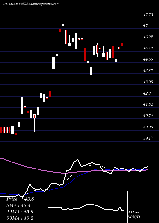Click the 47 price axis label

(x=146, y=25)
